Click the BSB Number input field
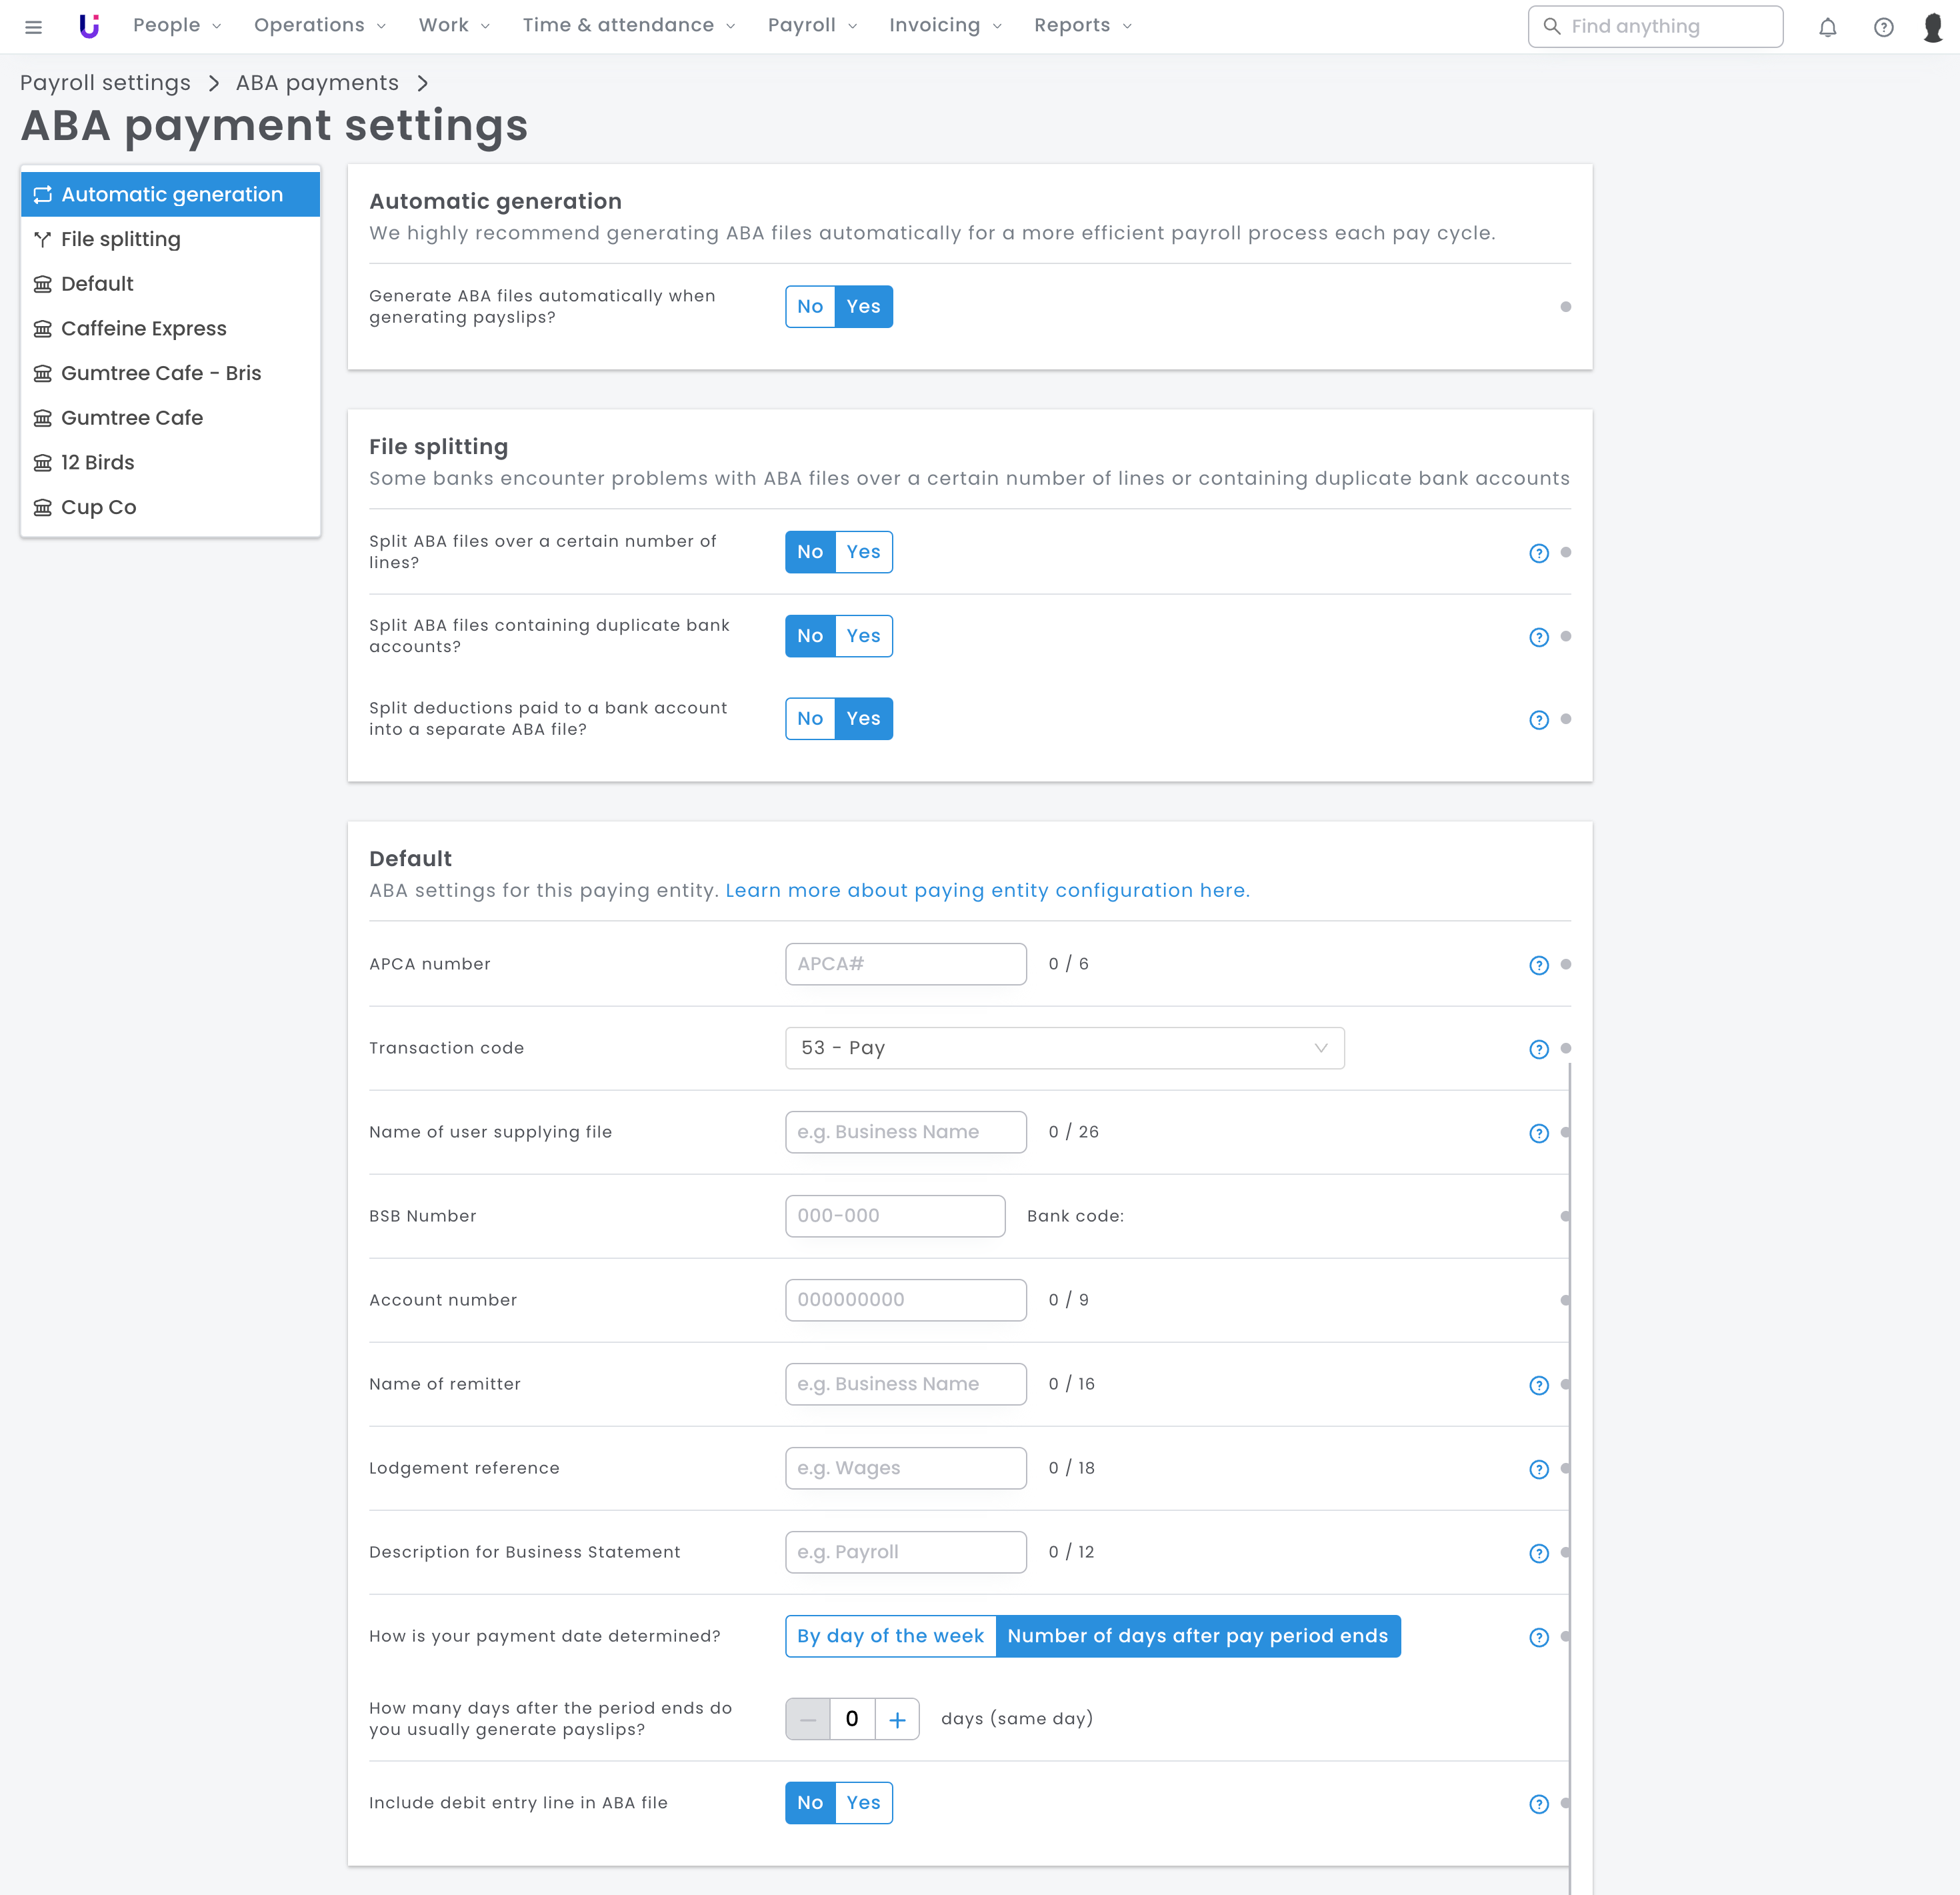This screenshot has height=1895, width=1960. (894, 1216)
